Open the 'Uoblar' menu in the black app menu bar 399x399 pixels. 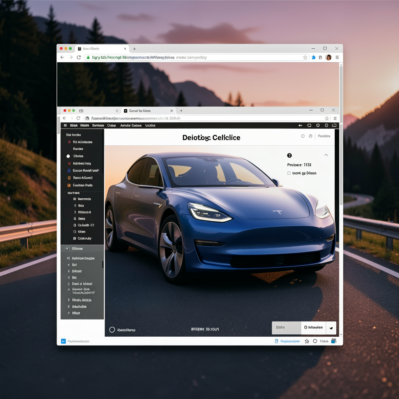click(x=150, y=125)
